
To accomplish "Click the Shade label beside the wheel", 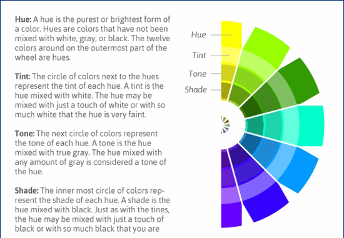I will tap(196, 89).
